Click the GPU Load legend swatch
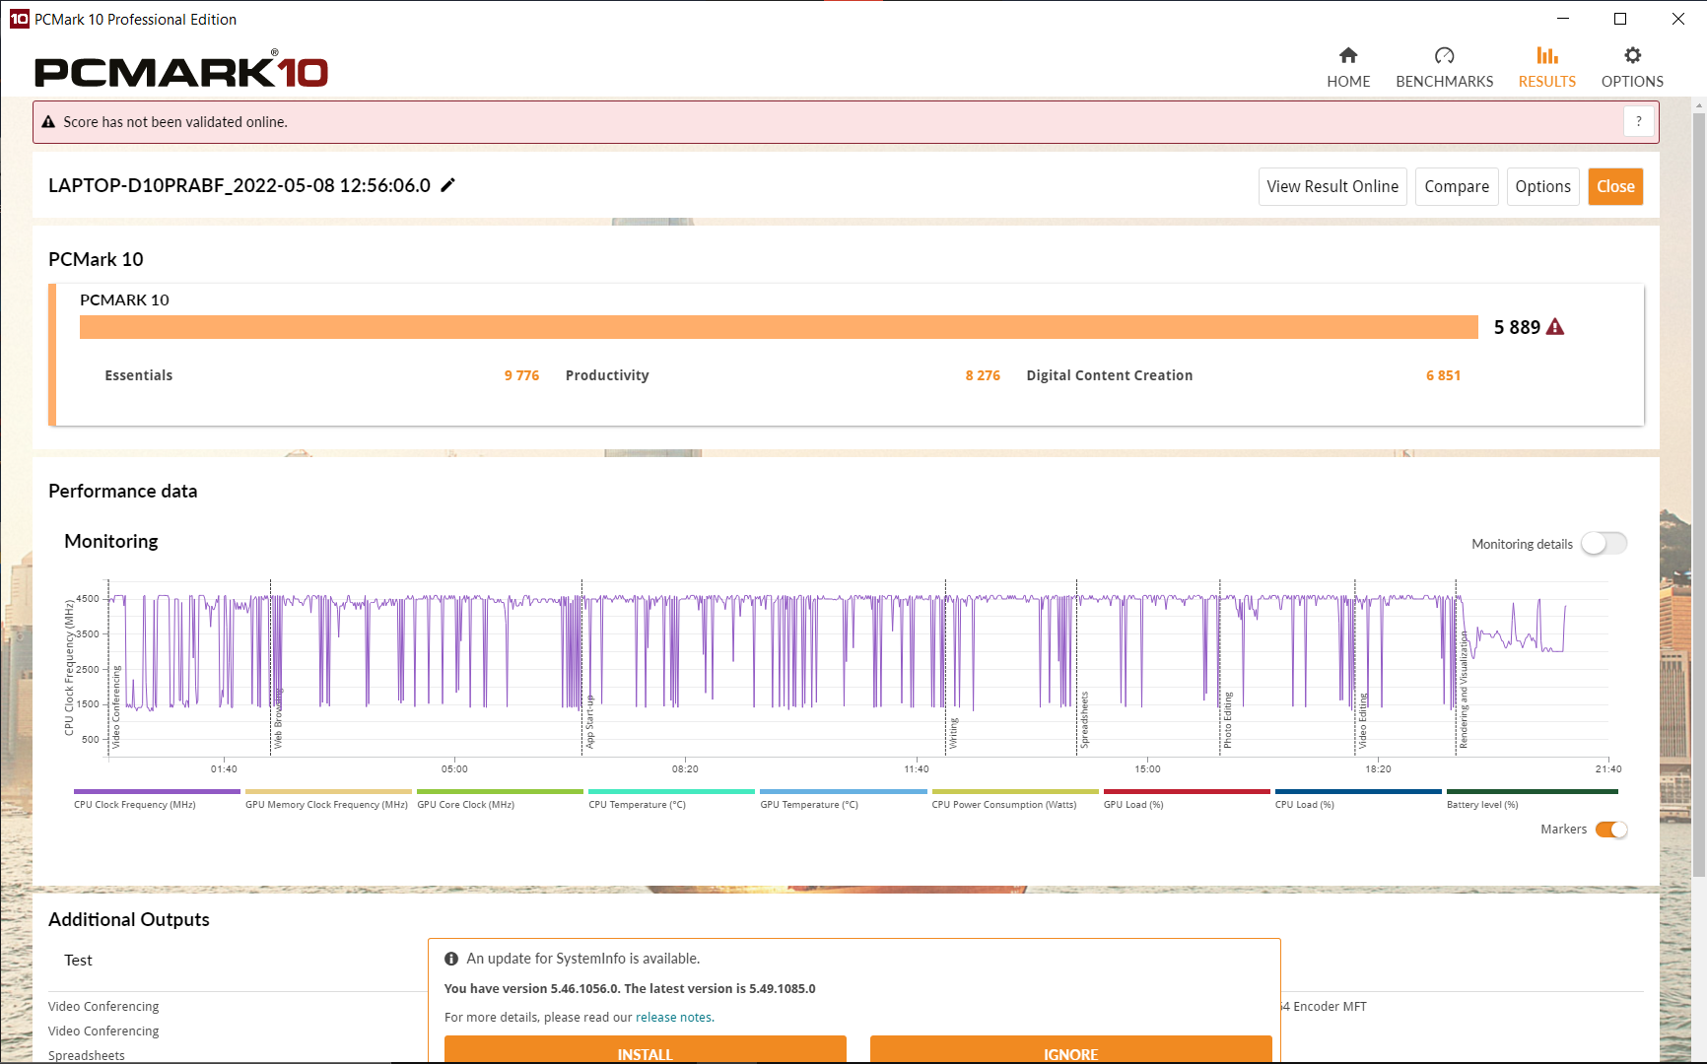 tap(1187, 791)
